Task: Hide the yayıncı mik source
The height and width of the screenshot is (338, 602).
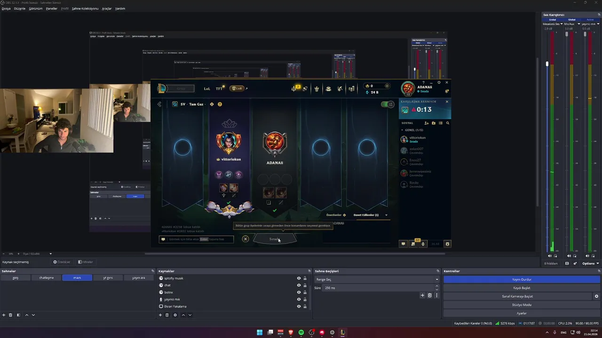Action: pos(299,300)
